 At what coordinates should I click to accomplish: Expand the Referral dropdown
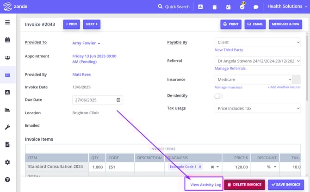tap(257, 61)
